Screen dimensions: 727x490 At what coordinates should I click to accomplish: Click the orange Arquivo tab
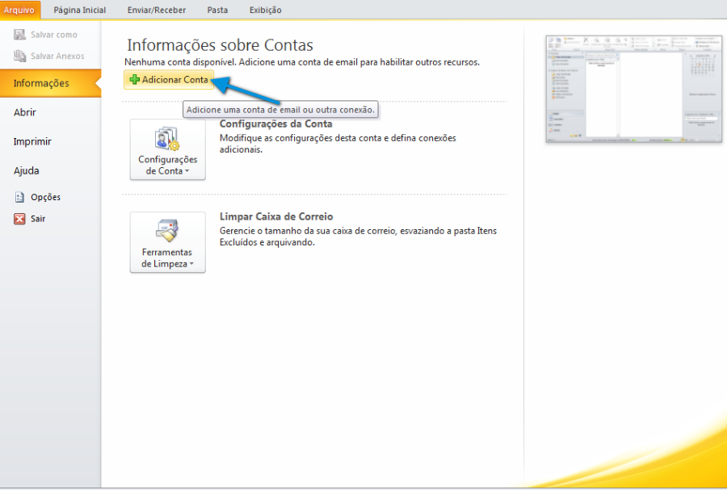tap(19, 10)
